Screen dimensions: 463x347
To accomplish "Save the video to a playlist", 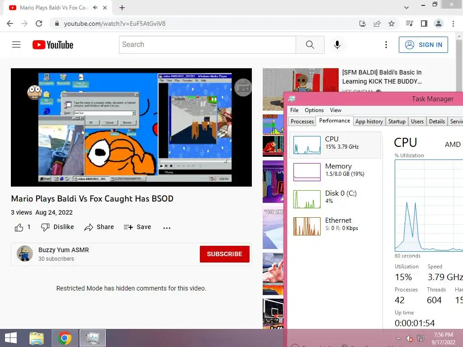I will pos(137,227).
